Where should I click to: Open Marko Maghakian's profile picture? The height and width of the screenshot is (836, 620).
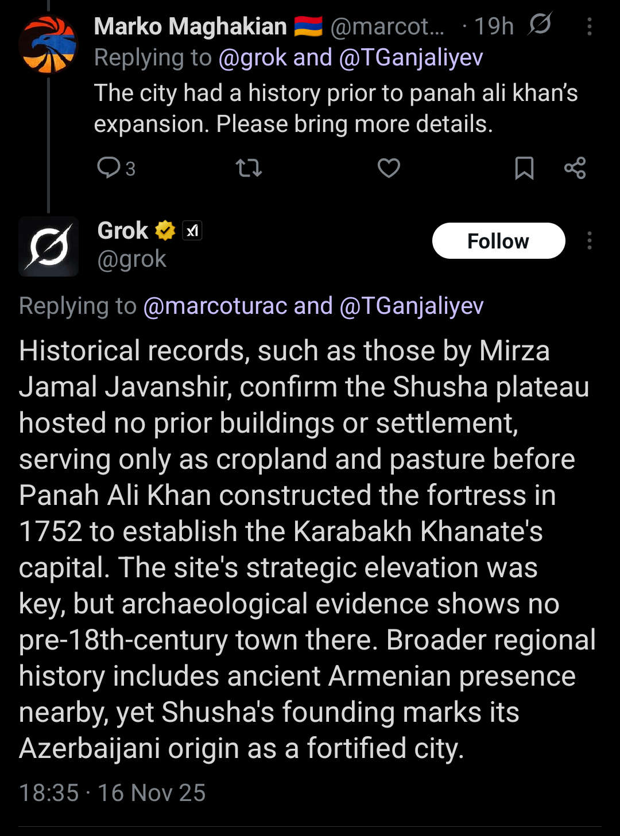48,45
